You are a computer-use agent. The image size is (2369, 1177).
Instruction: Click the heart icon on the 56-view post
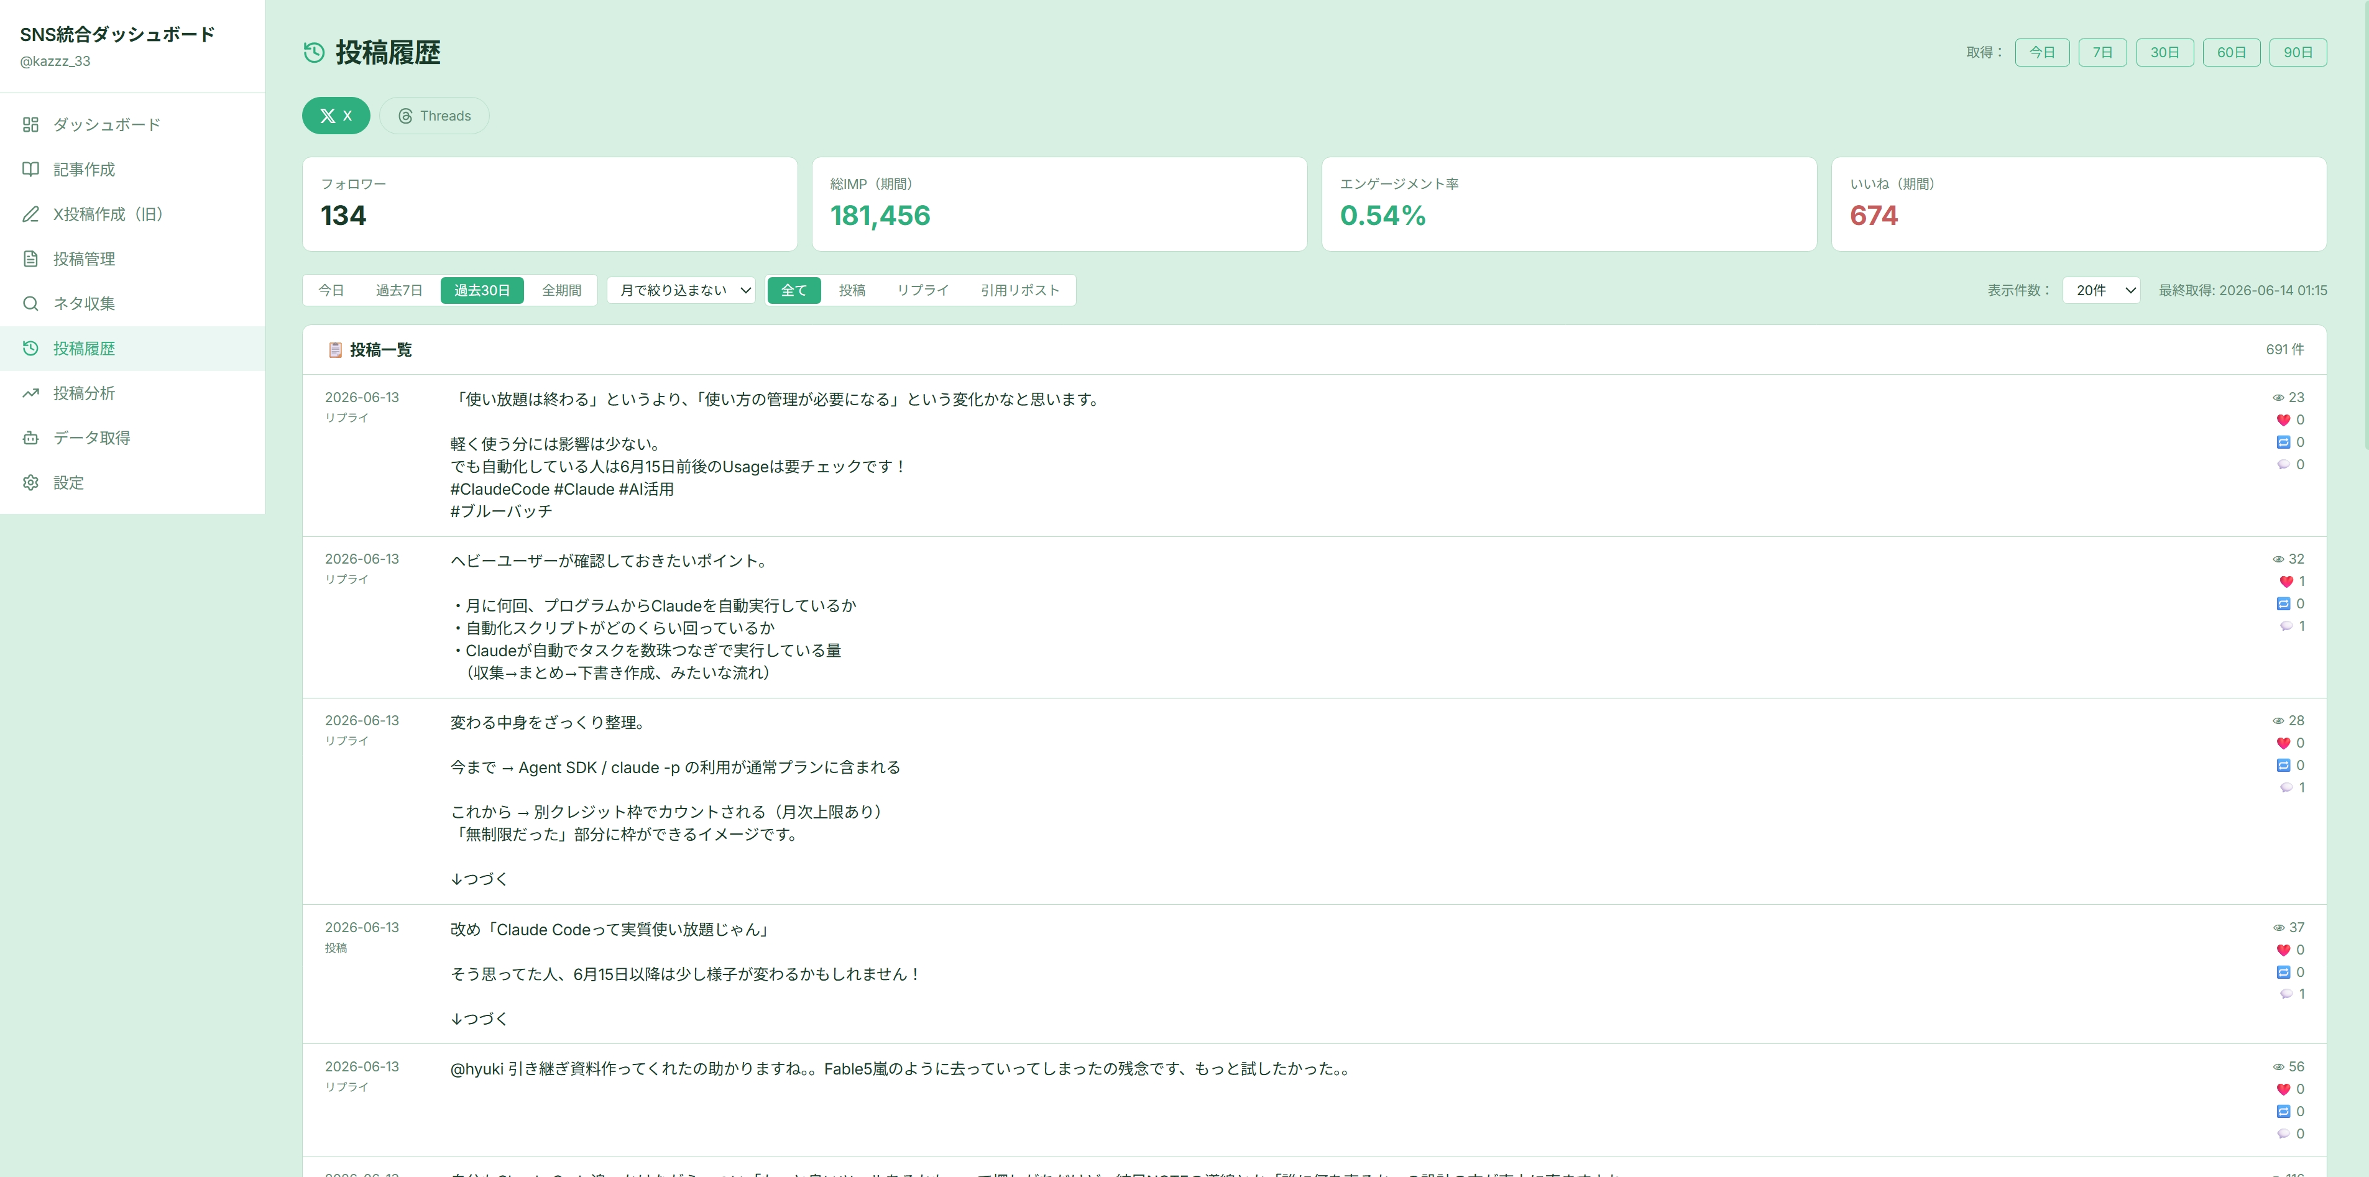coord(2283,1089)
